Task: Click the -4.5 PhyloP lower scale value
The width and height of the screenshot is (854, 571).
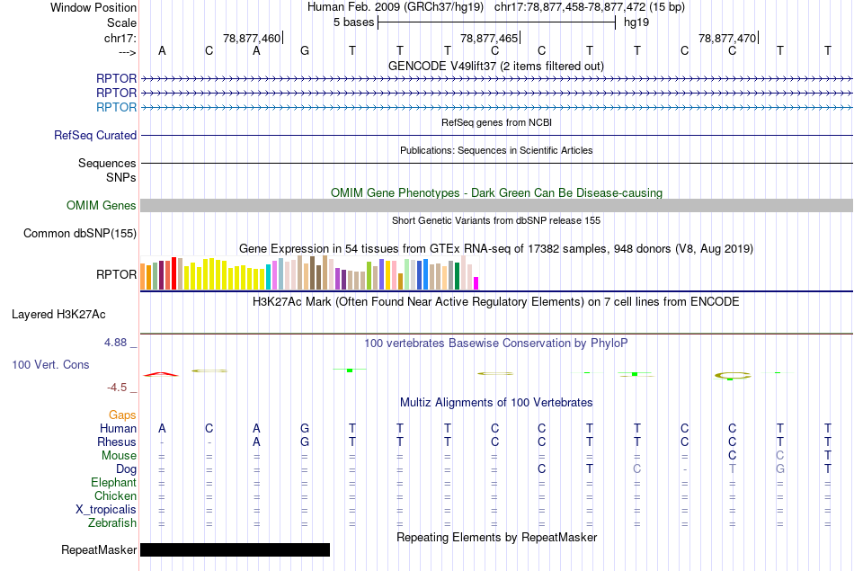Action: [x=117, y=388]
